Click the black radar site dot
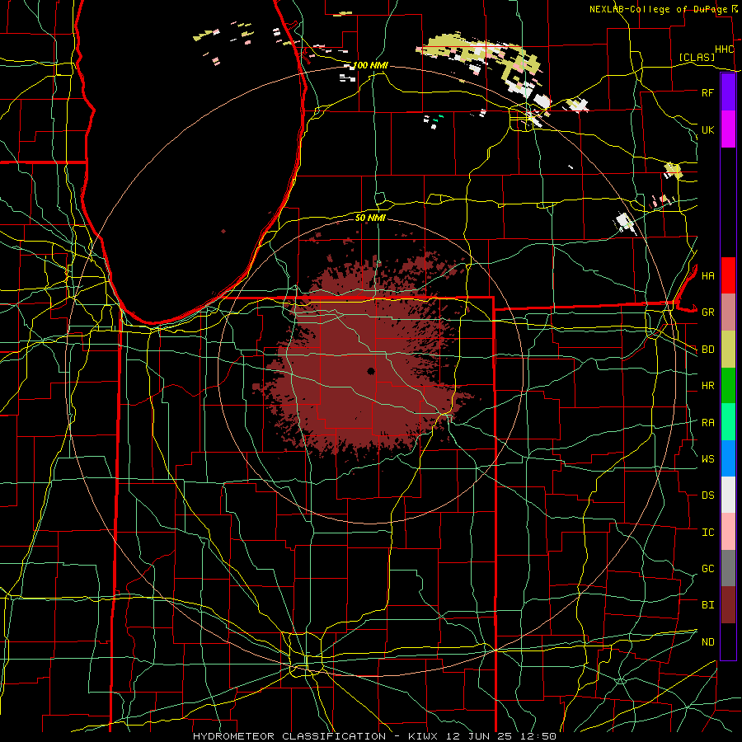 click(x=370, y=372)
